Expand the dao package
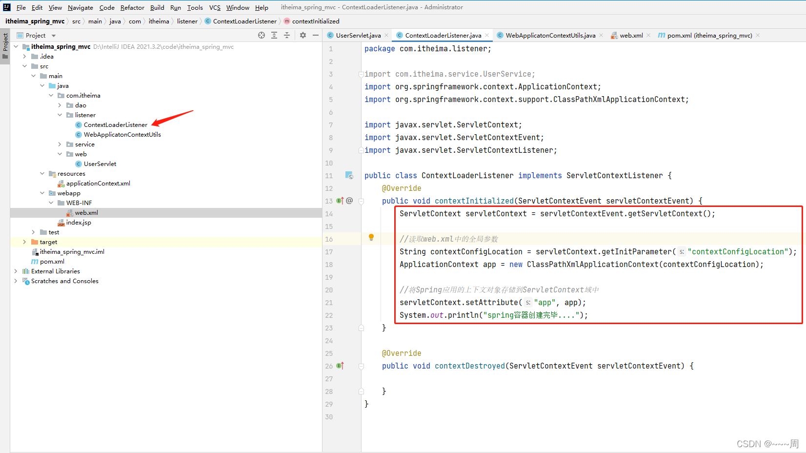This screenshot has width=806, height=453. 60,105
